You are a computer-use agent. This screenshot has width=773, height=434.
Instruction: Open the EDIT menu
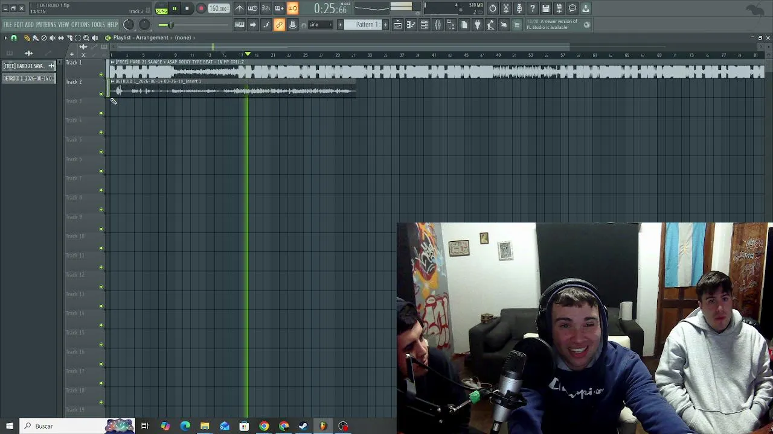pyautogui.click(x=19, y=25)
